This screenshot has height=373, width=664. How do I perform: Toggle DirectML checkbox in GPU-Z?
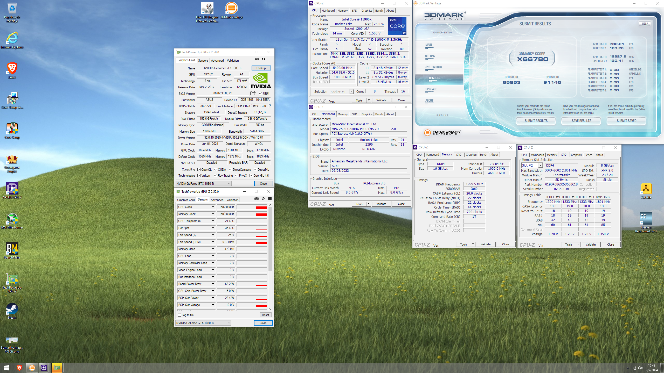(x=255, y=170)
